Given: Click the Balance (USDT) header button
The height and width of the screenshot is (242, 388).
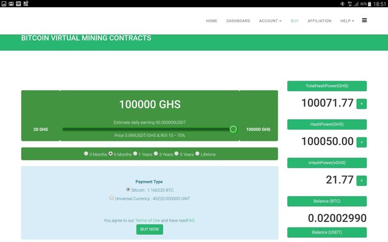Looking at the screenshot, I should point(327,232).
